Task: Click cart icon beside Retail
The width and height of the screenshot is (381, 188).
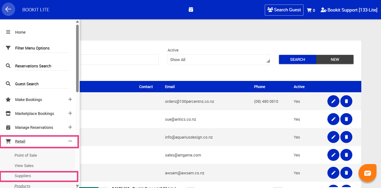Action: coord(8,141)
